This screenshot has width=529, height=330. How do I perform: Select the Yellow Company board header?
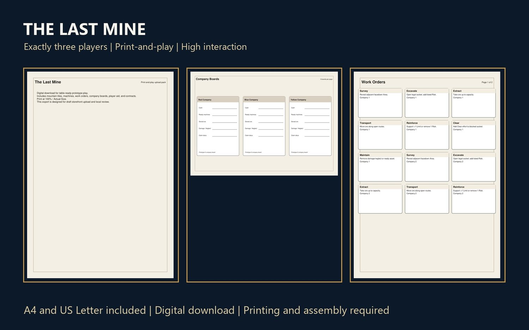tap(310, 100)
